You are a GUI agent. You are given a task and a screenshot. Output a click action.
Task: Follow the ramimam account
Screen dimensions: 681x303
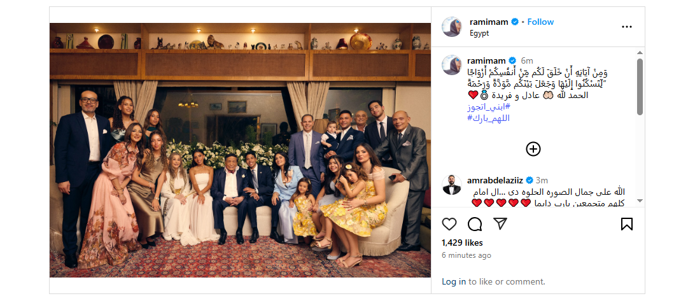click(540, 22)
